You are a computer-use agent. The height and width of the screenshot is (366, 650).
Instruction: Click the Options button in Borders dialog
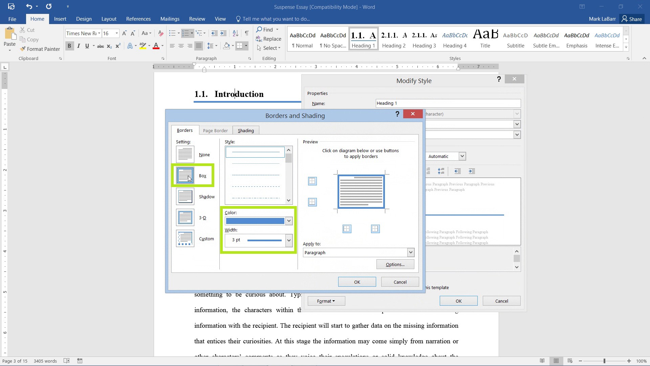pos(395,265)
